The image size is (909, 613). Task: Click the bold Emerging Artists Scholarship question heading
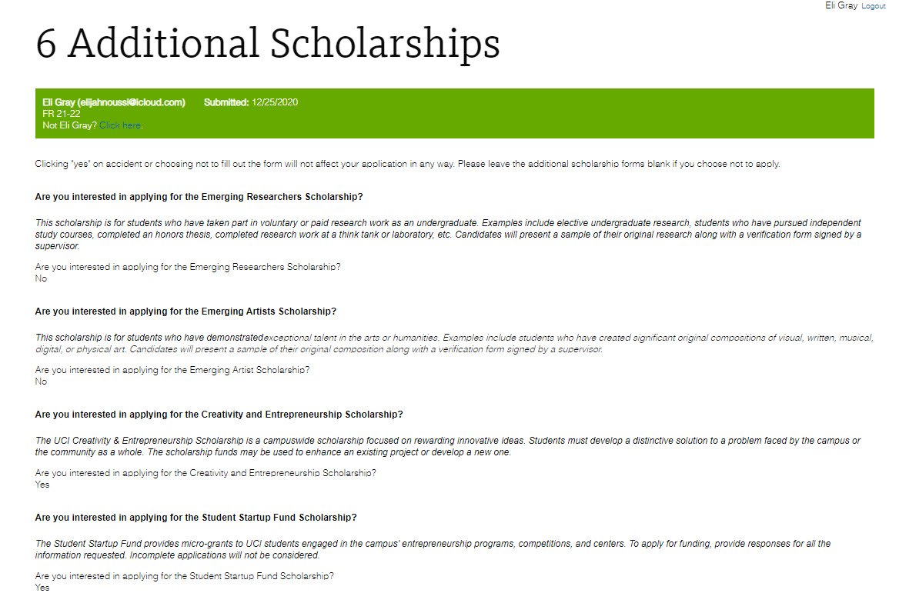pyautogui.click(x=185, y=311)
